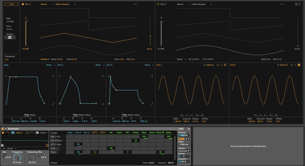
Task: Select the sine waveform for LFO 2
Action: tap(256, 115)
